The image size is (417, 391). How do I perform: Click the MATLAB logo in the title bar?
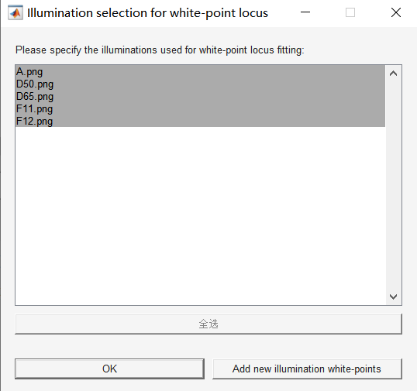coord(16,12)
